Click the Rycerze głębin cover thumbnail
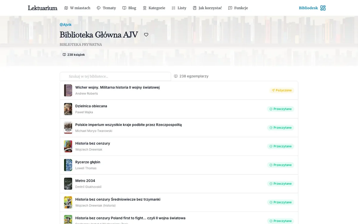The width and height of the screenshot is (358, 224). point(68,165)
